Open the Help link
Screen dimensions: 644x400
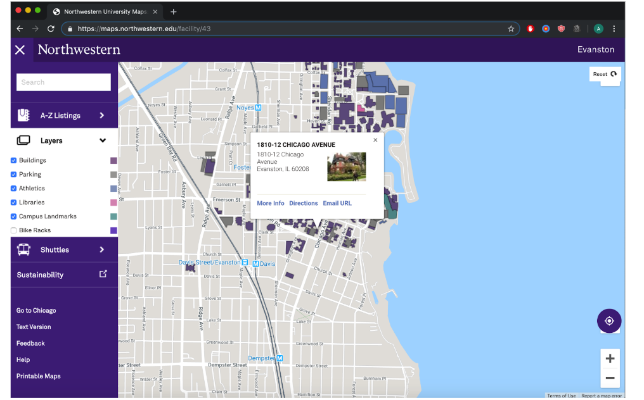[23, 359]
